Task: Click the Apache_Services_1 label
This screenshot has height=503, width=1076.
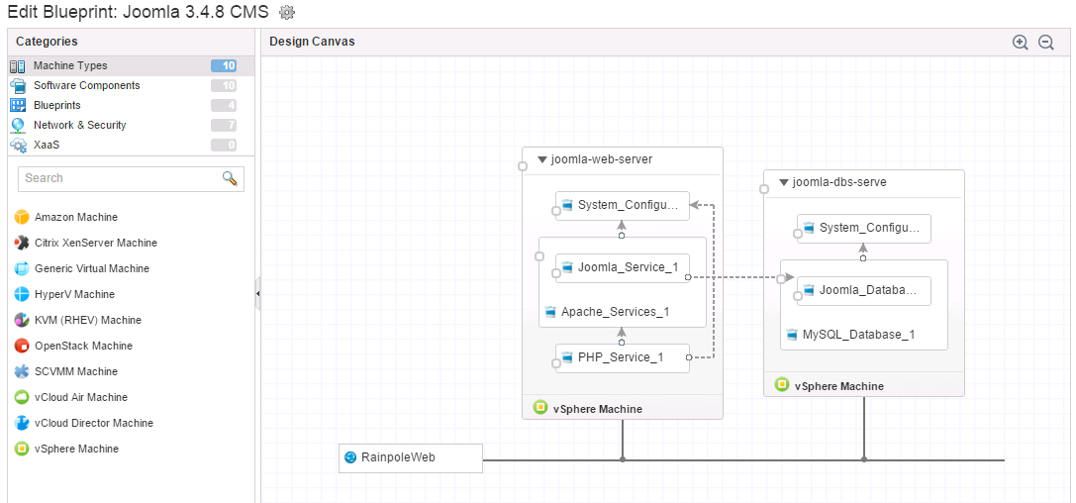Action: 615,312
